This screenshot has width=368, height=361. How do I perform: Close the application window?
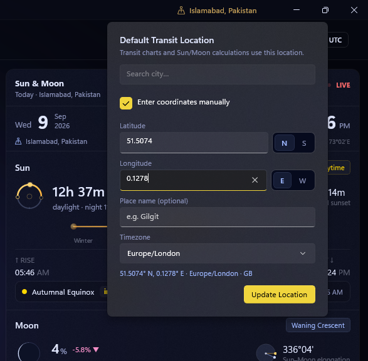tap(354, 10)
